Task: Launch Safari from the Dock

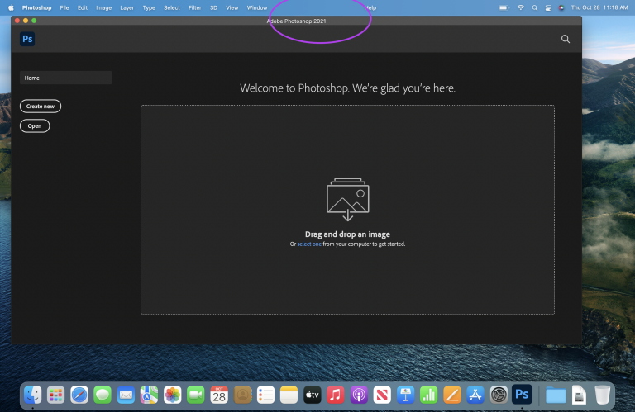Action: pyautogui.click(x=79, y=395)
